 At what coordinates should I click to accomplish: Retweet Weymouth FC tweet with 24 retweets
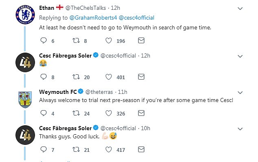click(76, 113)
